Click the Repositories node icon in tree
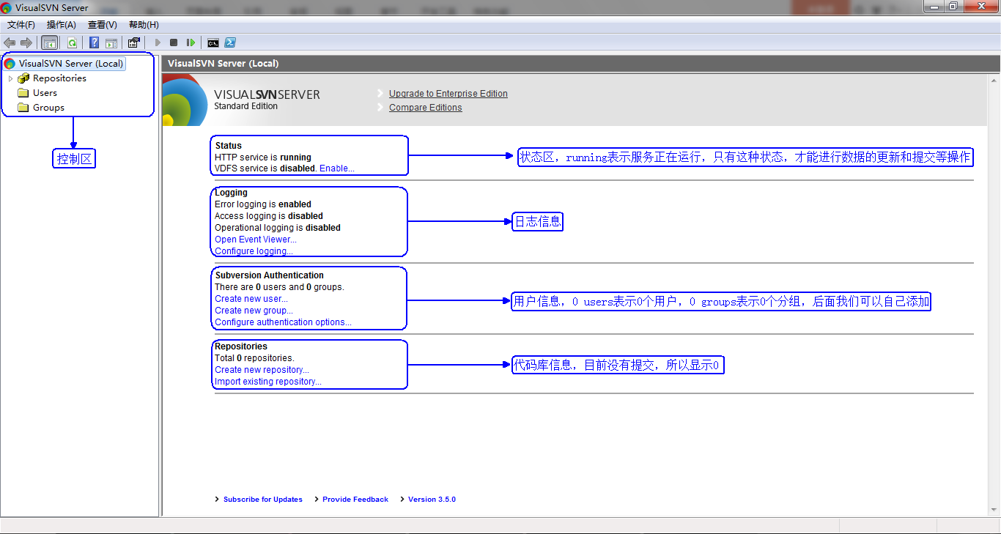This screenshot has width=1001, height=534. tap(23, 78)
